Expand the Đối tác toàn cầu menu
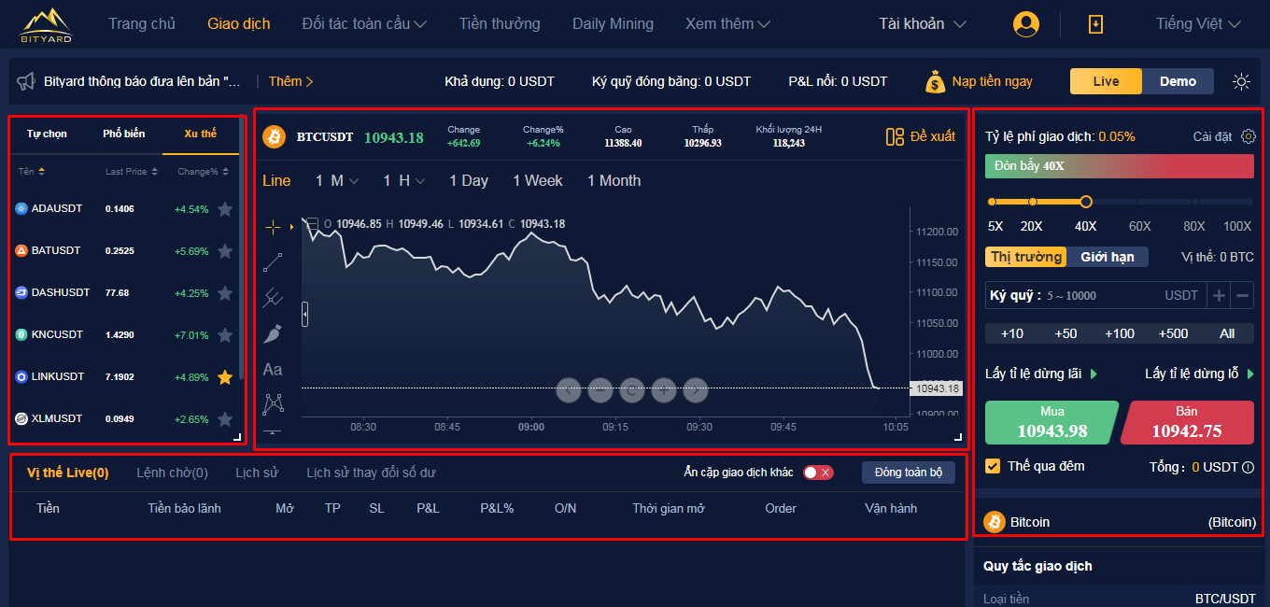Screen dimensions: 1270x607 click(364, 24)
